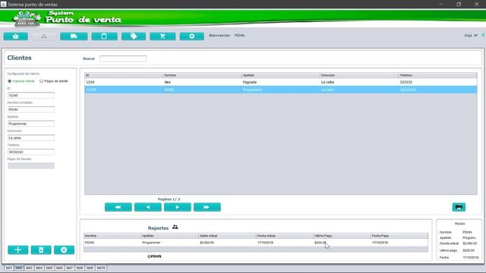Switch to tab4 at the bottom
The width and height of the screenshot is (486, 273).
39,268
